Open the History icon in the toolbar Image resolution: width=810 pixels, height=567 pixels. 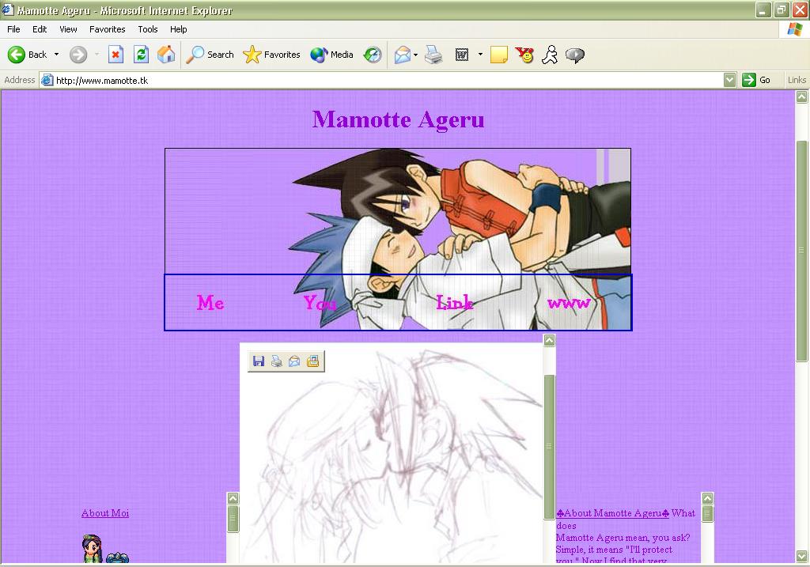(373, 55)
